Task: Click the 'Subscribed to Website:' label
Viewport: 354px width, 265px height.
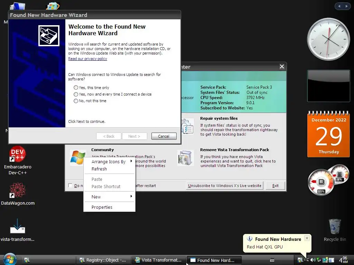Action: [x=222, y=108]
